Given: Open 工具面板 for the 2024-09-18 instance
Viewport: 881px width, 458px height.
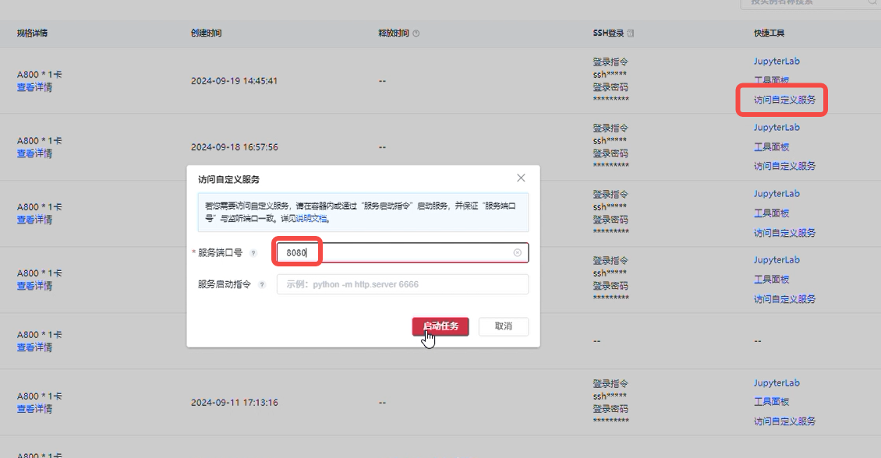Looking at the screenshot, I should pos(771,147).
